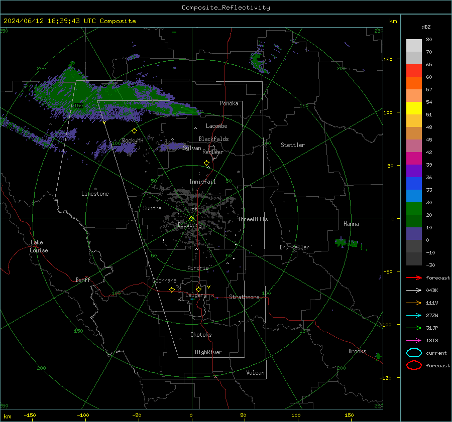Image resolution: width=452 pixels, height=422 pixels.
Task: Click the yellow diamond marker below RedDeer
Action: tap(206, 163)
